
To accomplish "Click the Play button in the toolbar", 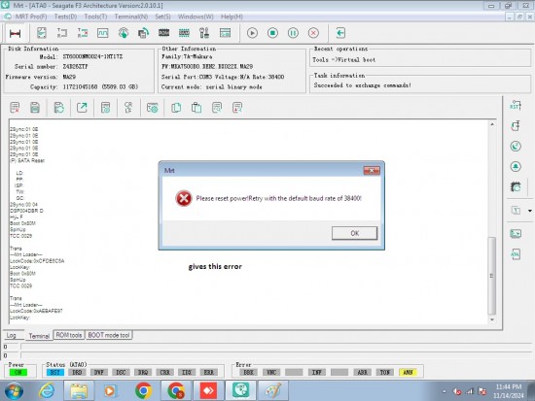I will click(x=252, y=33).
